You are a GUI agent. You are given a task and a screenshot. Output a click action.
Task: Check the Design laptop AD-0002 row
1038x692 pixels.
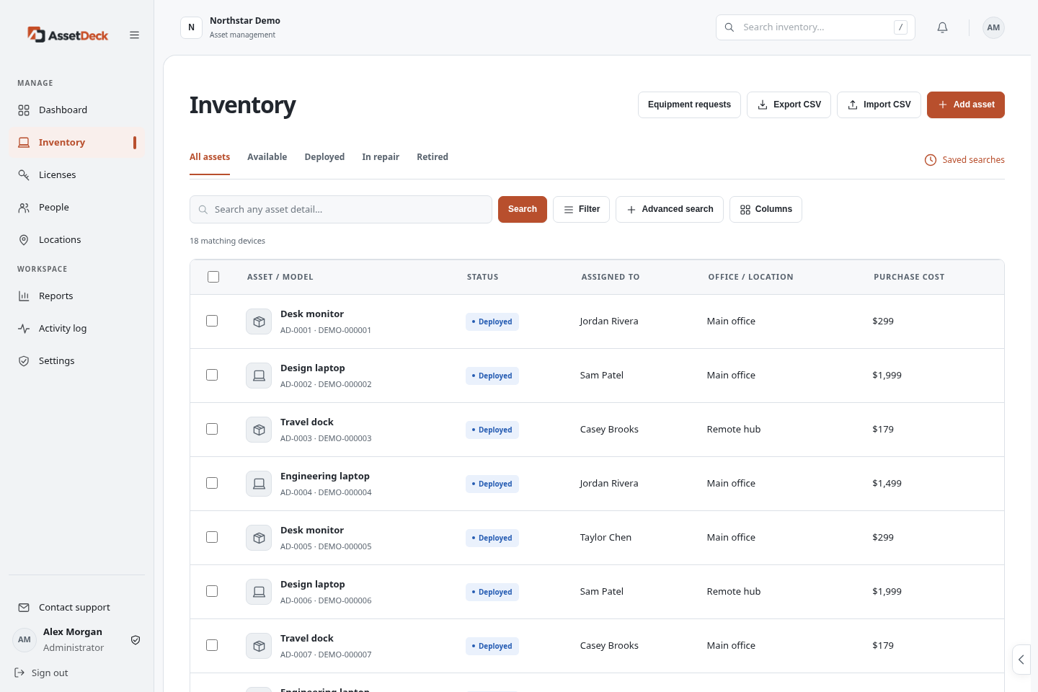(212, 375)
